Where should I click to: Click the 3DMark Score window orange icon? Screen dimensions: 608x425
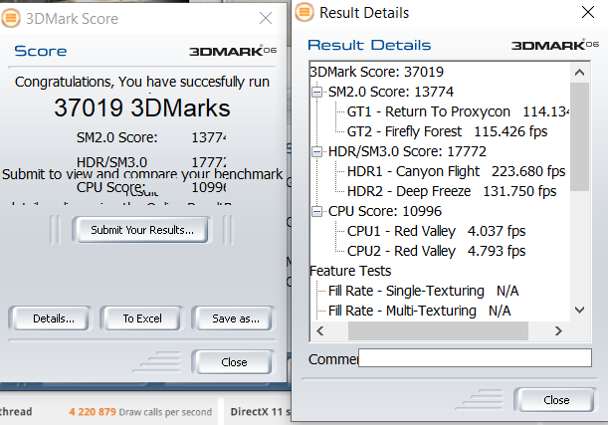pyautogui.click(x=11, y=18)
